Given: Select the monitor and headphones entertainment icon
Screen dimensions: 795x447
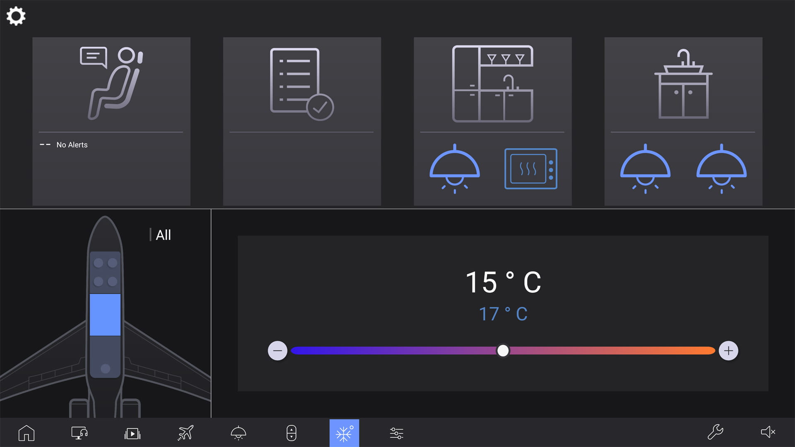Looking at the screenshot, I should 79,433.
